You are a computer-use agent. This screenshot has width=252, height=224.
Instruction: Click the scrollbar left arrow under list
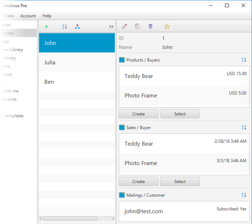[40, 219]
